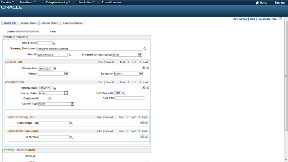Delete the Purchase Orders row
This screenshot has width=288, height=162.
146,136
